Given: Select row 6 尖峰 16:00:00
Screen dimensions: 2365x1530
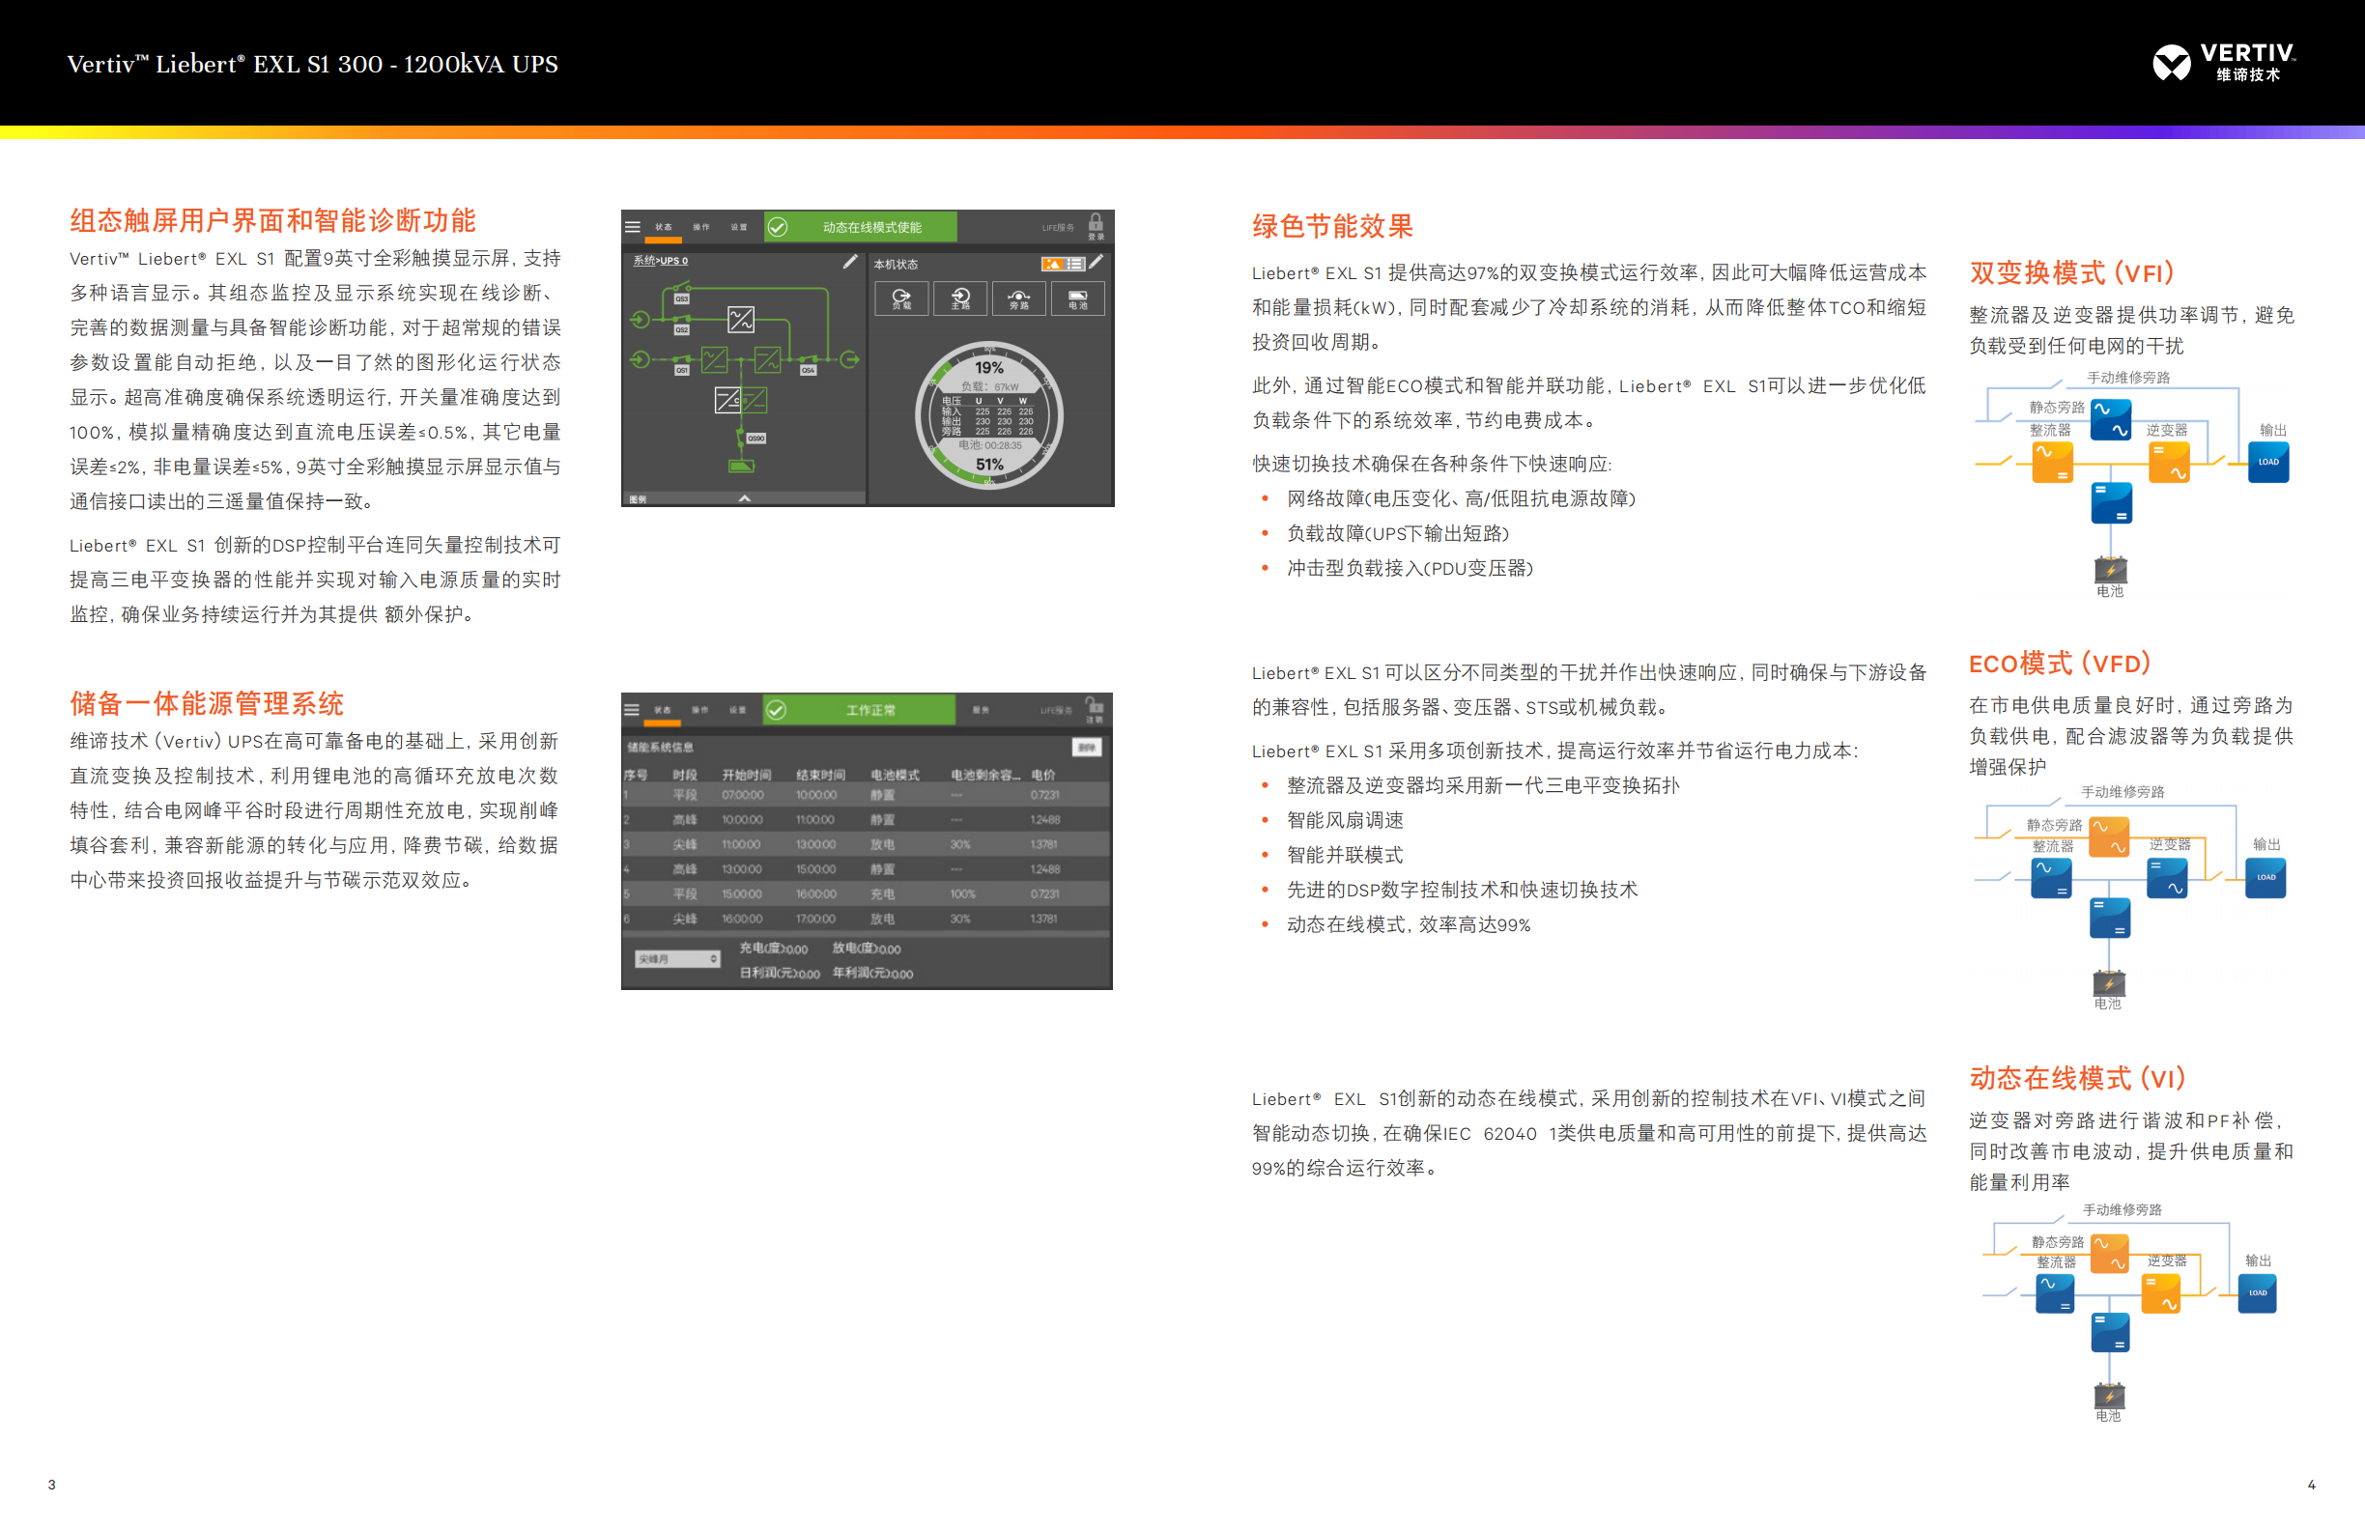Looking at the screenshot, I should [866, 919].
